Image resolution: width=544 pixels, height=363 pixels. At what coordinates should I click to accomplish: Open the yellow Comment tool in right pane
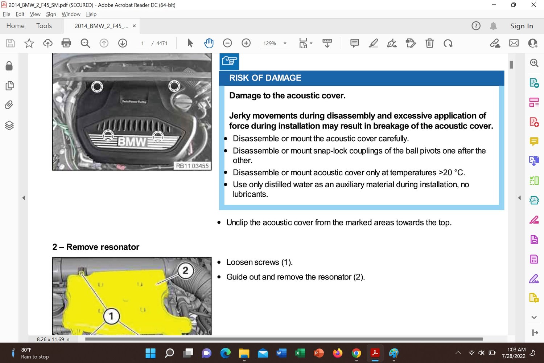pos(534,141)
